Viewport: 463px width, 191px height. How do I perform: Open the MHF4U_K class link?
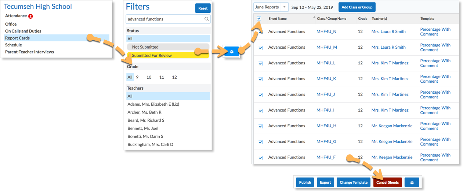pos(326,79)
